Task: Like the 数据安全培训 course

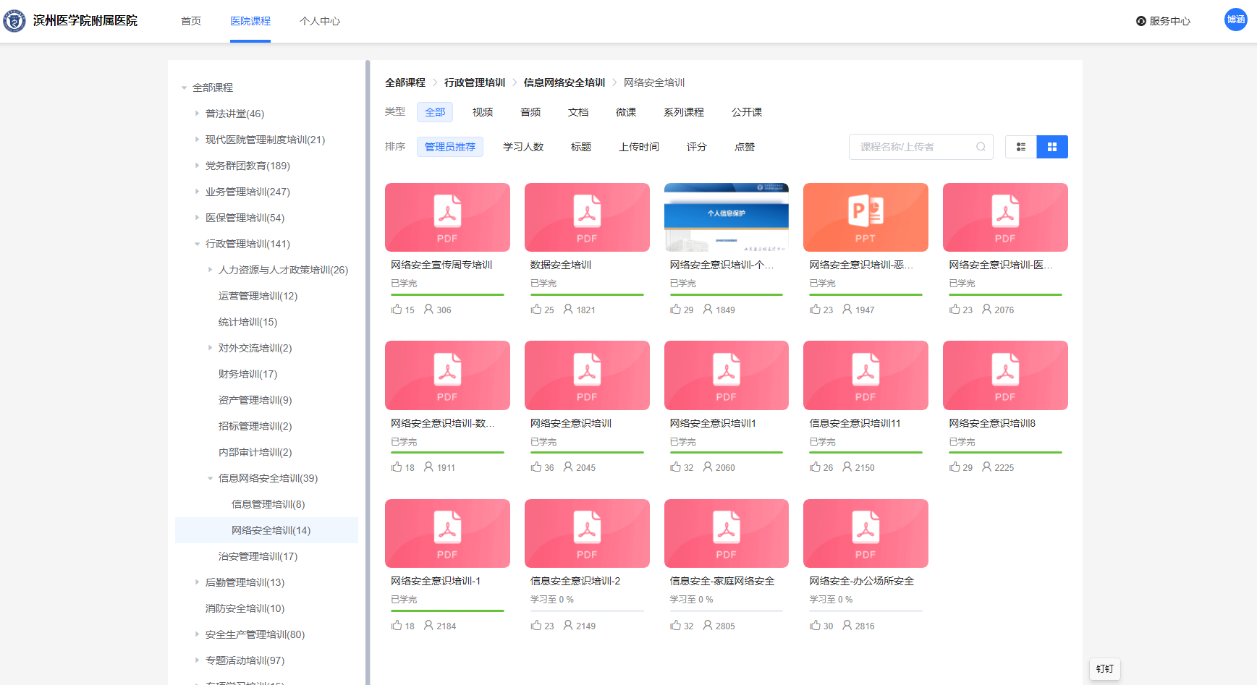Action: (x=536, y=310)
